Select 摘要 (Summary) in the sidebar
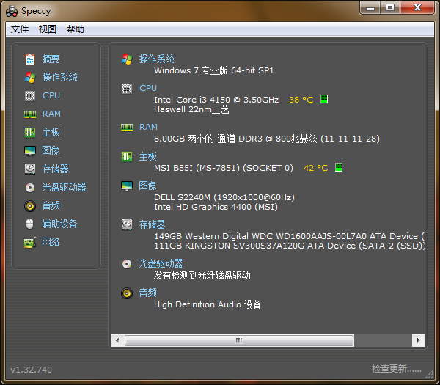This screenshot has width=440, height=385. tap(51, 59)
